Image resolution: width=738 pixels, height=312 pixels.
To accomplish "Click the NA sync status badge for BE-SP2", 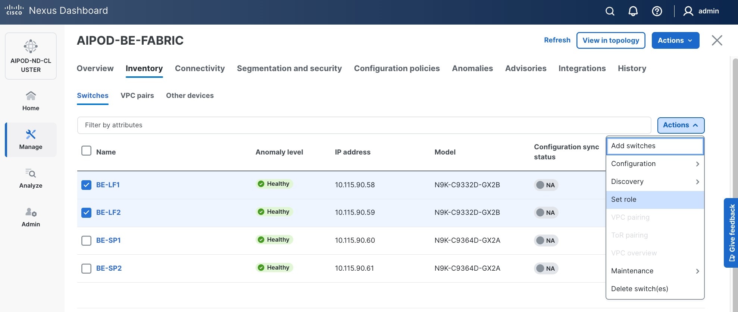I will click(x=546, y=268).
